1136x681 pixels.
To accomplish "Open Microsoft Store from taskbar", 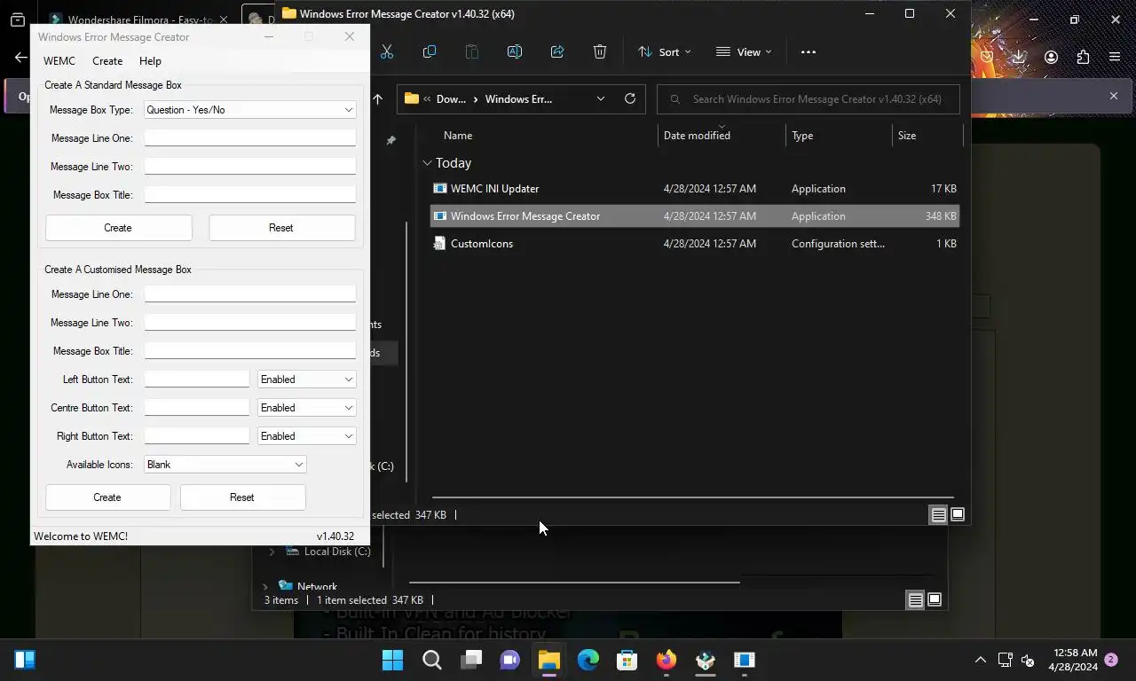I will (627, 660).
